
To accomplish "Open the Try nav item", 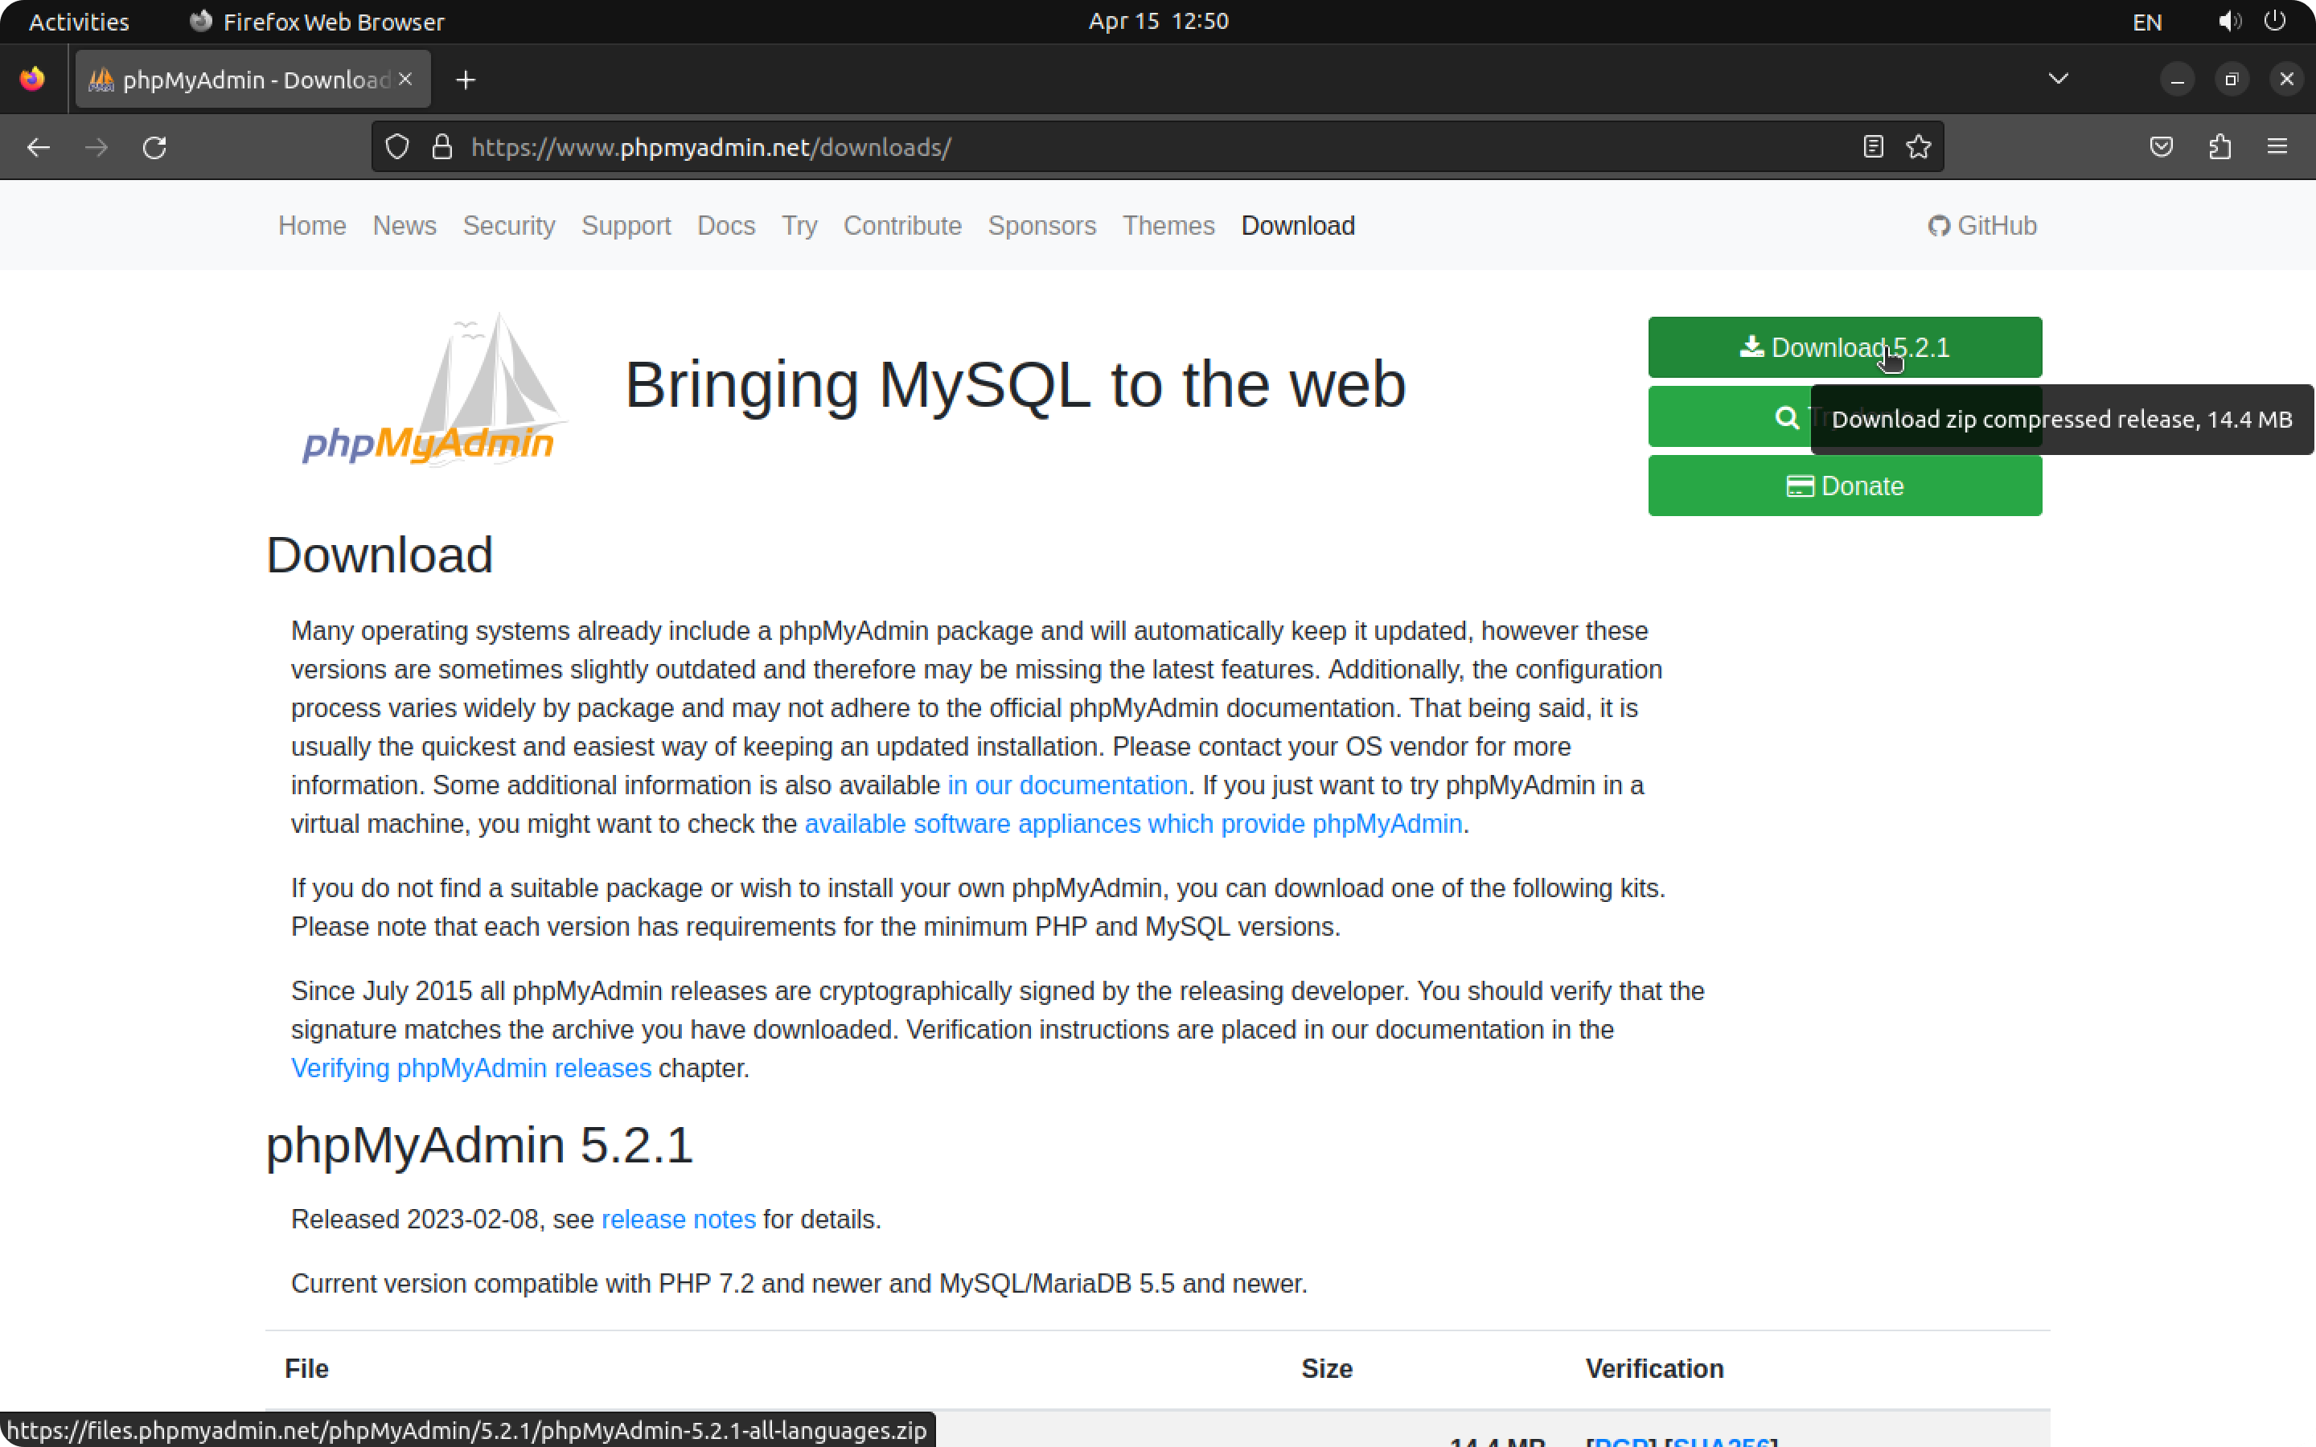I will 799,226.
